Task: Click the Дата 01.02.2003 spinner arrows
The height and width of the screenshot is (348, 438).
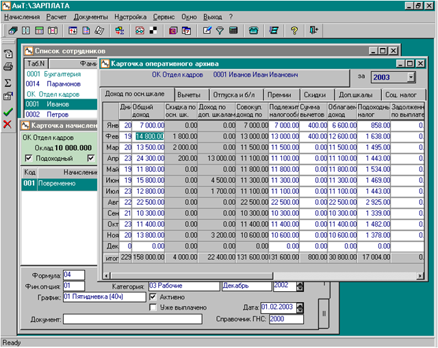Action: pos(301,308)
